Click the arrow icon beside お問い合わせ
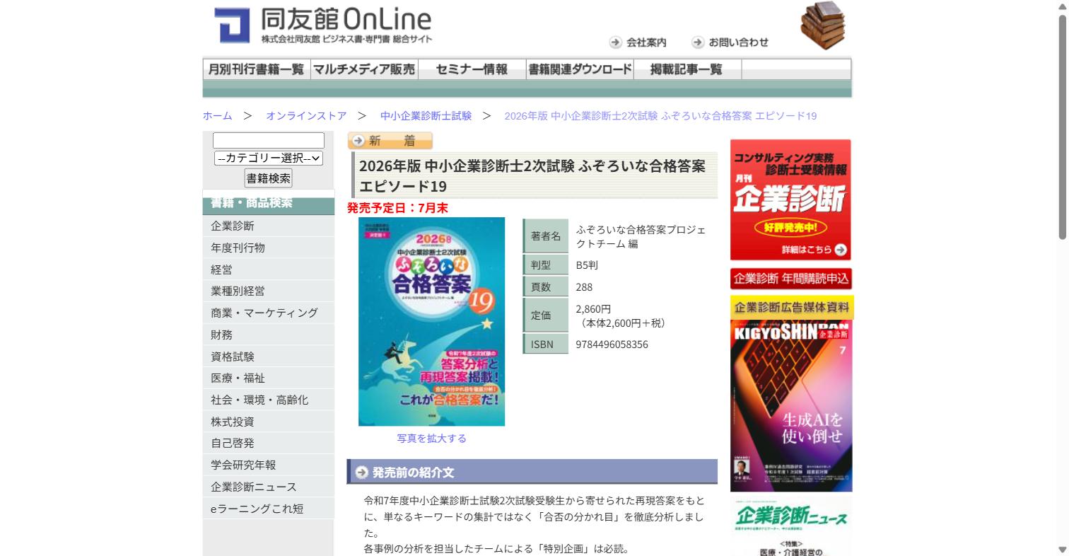1069x556 pixels. (x=698, y=42)
